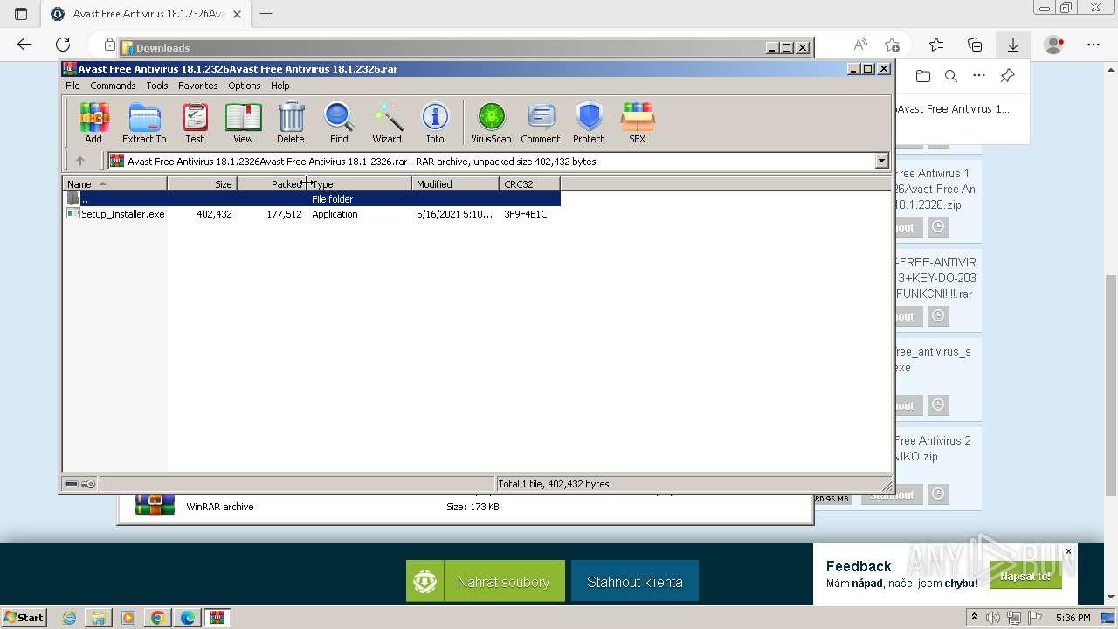Image resolution: width=1118 pixels, height=629 pixels.
Task: Click the browser Back arrow
Action: [24, 45]
